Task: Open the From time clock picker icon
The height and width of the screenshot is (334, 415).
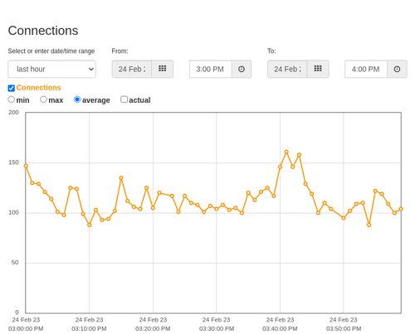Action: click(242, 69)
